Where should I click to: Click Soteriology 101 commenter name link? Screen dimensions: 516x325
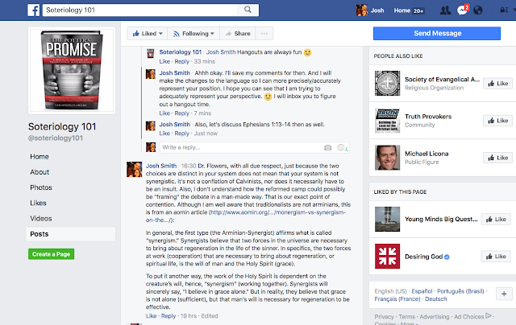point(181,52)
